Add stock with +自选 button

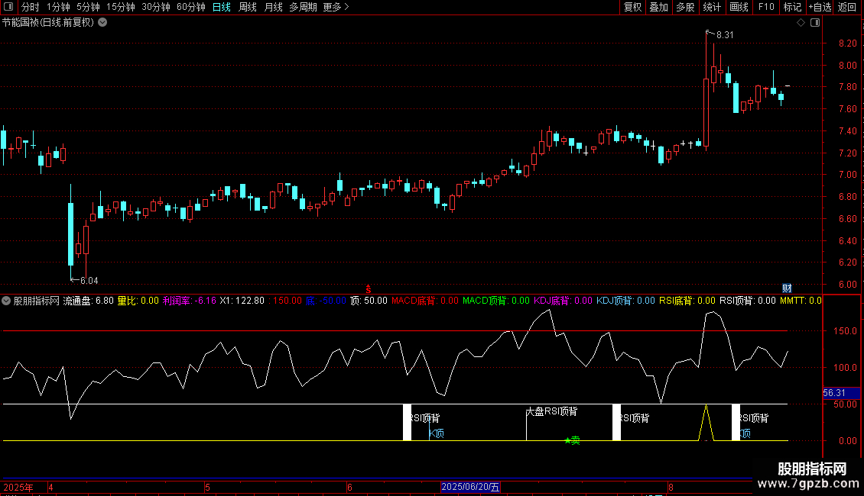820,7
